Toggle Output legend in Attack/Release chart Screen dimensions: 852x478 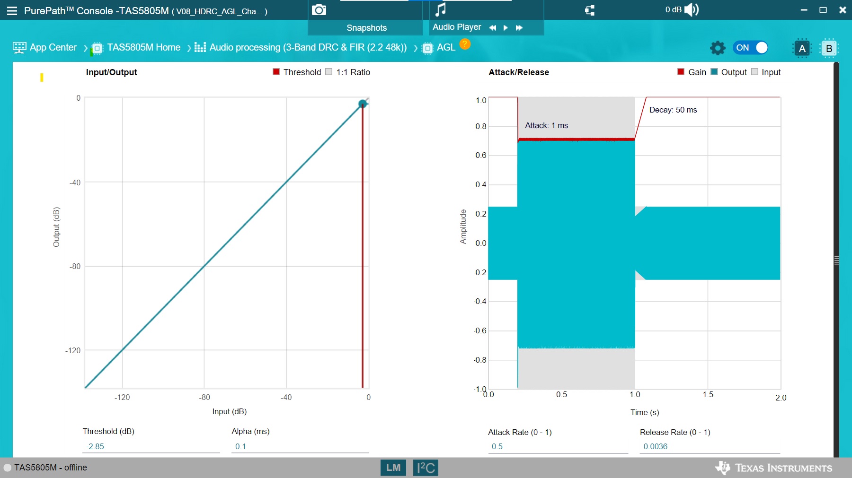click(715, 72)
